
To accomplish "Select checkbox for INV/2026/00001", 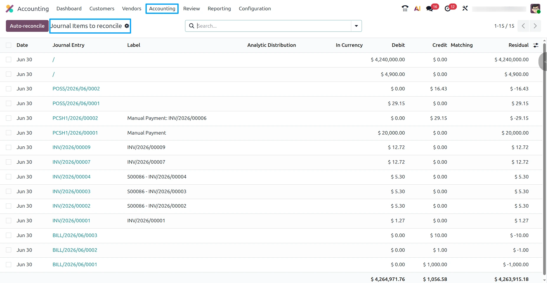I will (9, 221).
